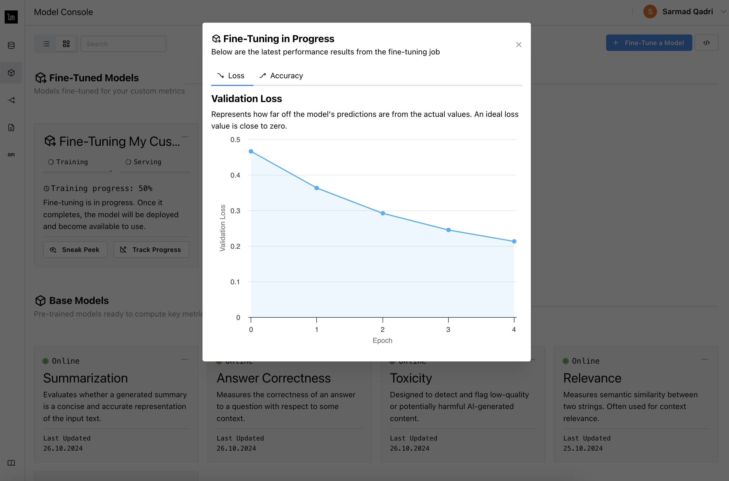Open the database icon in the sidebar
Screen dimensions: 729x481
tap(11, 45)
